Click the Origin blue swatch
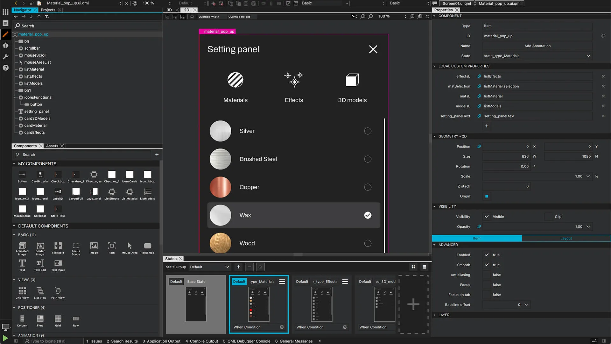Screen dimensions: 611x344 click(x=487, y=196)
